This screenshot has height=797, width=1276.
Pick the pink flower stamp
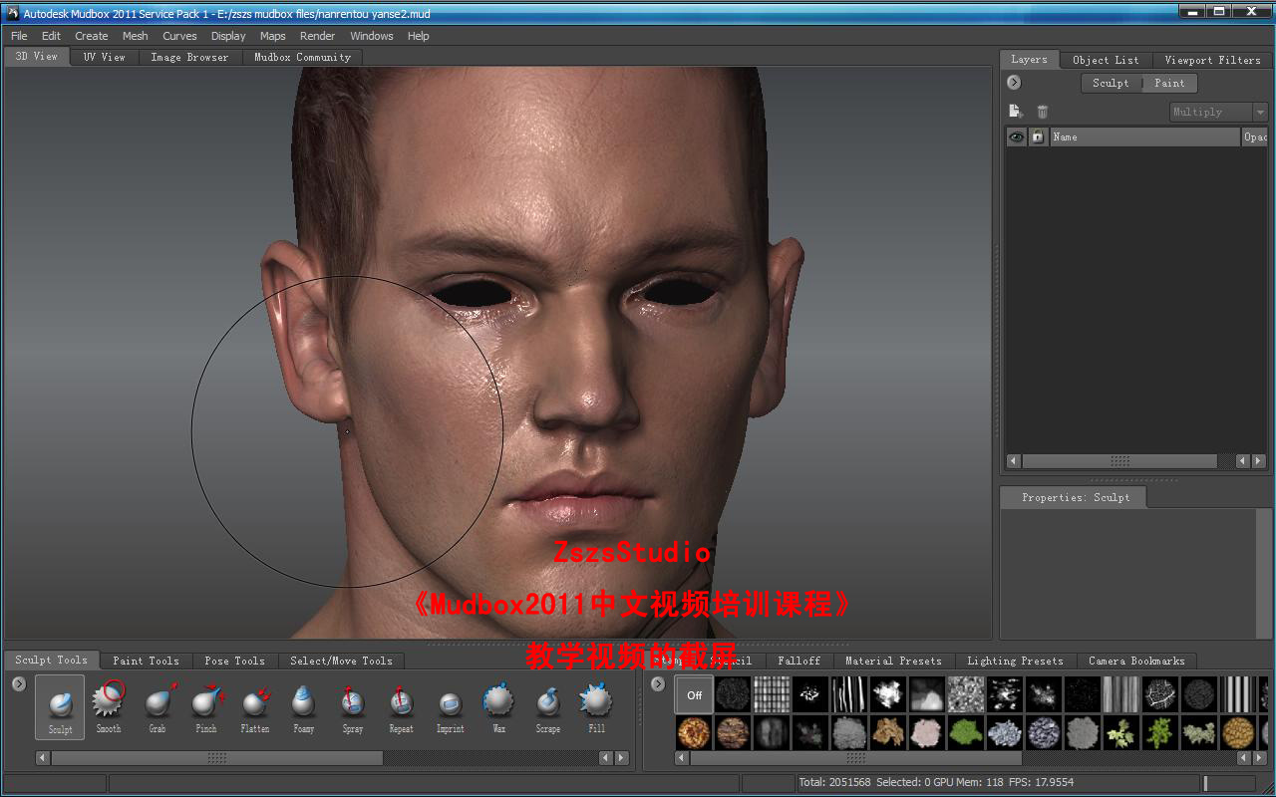(927, 733)
